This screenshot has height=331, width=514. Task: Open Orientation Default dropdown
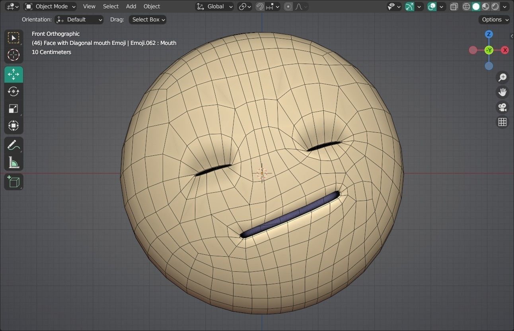point(79,19)
